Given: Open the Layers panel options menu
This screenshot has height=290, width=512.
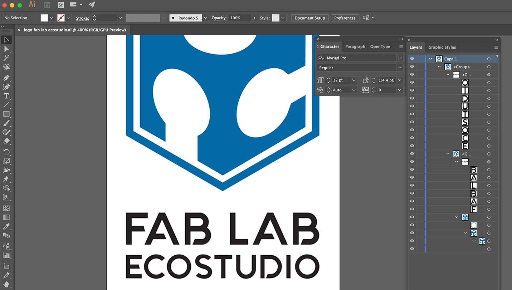Looking at the screenshot, I should (x=496, y=47).
